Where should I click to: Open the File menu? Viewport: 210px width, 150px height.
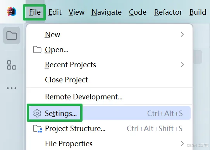[x=35, y=12]
